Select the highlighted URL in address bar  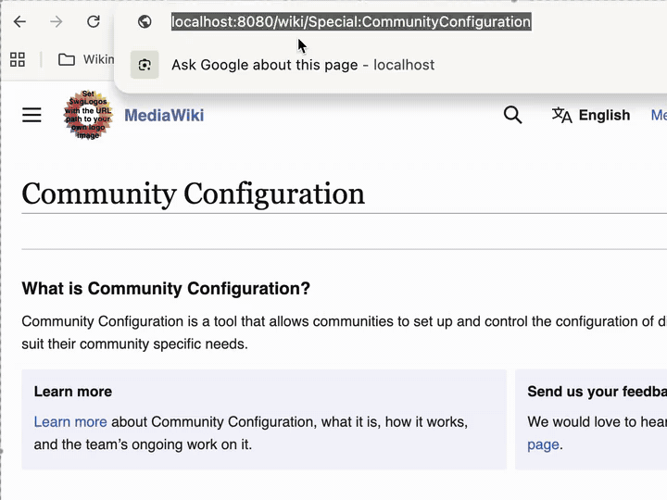(x=351, y=21)
